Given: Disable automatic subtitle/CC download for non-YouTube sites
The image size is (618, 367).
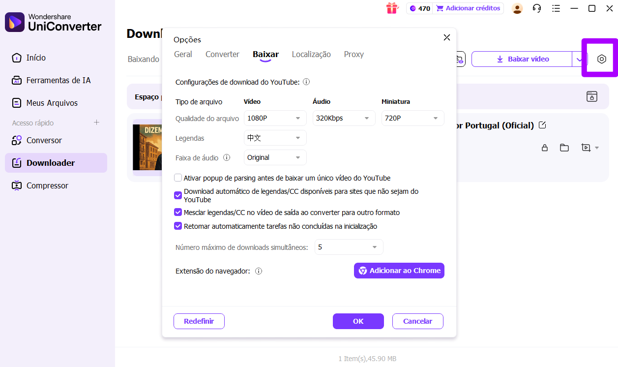Looking at the screenshot, I should pos(178,195).
